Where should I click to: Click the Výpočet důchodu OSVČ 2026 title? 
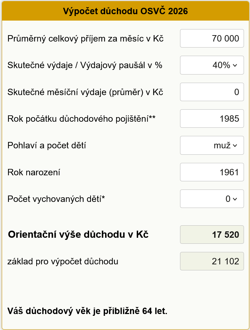click(125, 11)
